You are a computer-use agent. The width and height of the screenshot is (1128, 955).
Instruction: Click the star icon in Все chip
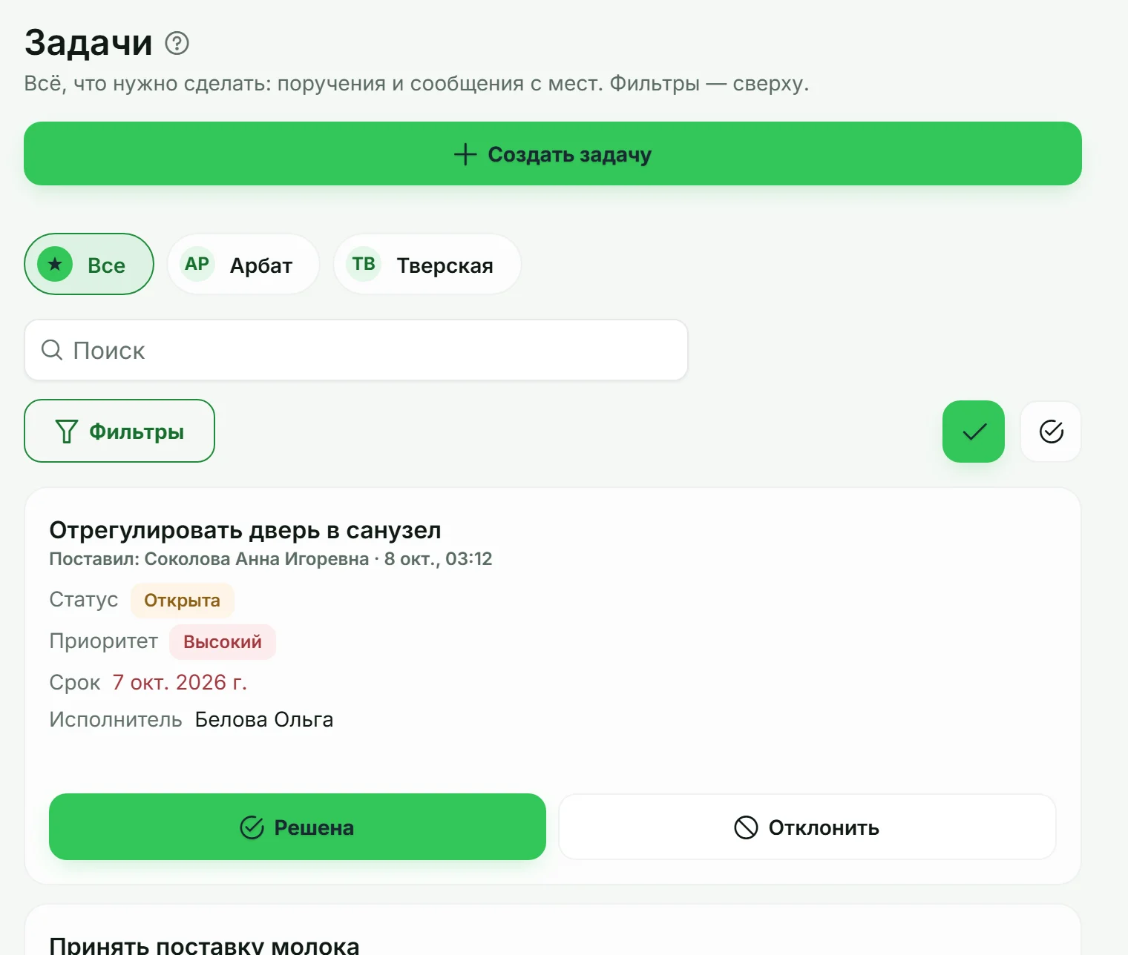click(55, 264)
